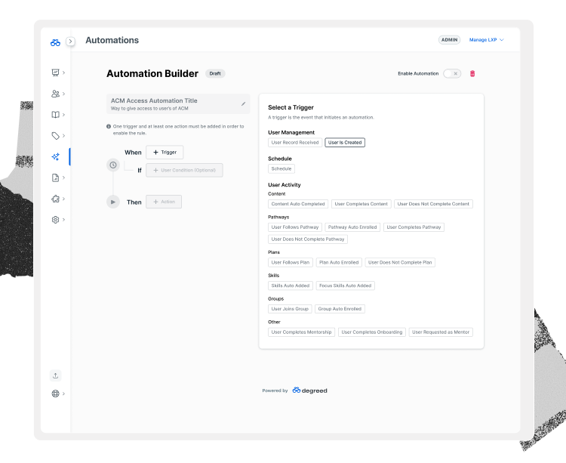Click the + Trigger button
Viewport: 566px width, 463px height.
(165, 153)
